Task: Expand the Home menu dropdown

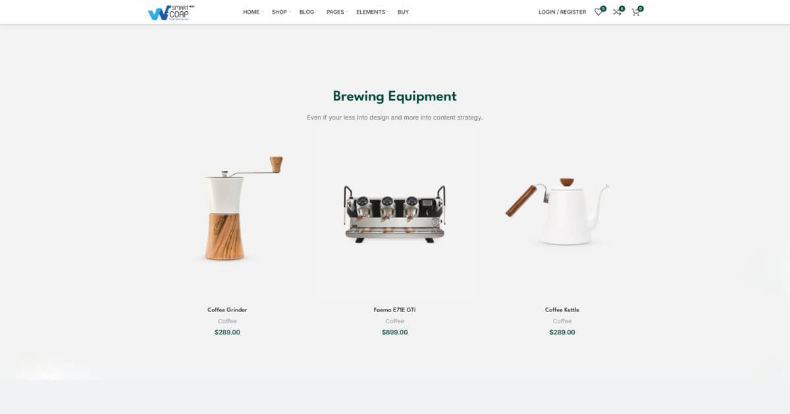Action: click(253, 12)
